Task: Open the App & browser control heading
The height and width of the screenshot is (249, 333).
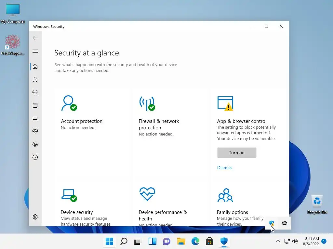Action: (x=242, y=121)
